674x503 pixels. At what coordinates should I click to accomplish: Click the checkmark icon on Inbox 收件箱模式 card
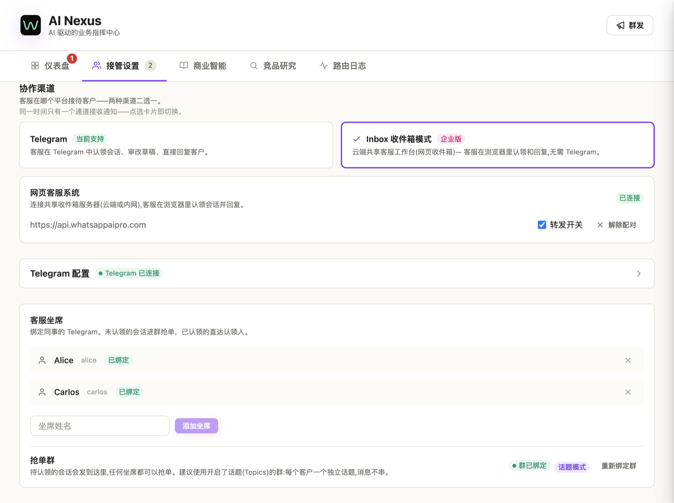click(357, 139)
